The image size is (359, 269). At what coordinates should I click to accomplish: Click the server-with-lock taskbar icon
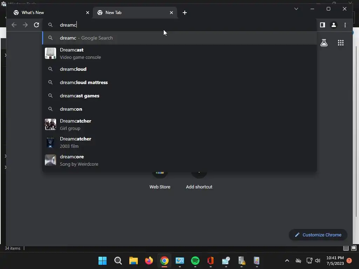242,261
